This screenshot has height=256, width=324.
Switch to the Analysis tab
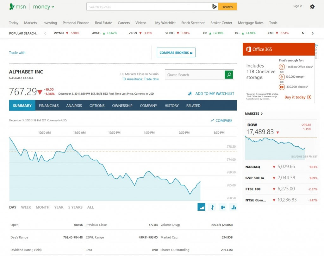[74, 106]
